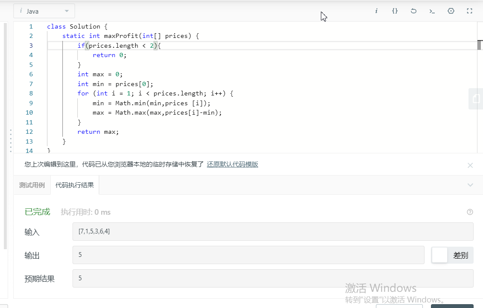Open the Java language dropdown
483x308 pixels.
tap(44, 11)
